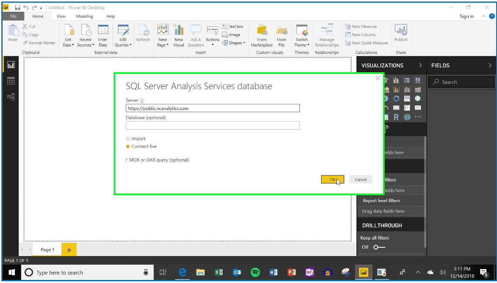The image size is (497, 283).
Task: Select the Format Painter tool
Action: (x=39, y=43)
